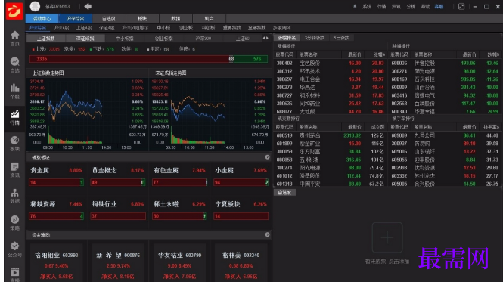Open the 分析 menu

(x=411, y=6)
